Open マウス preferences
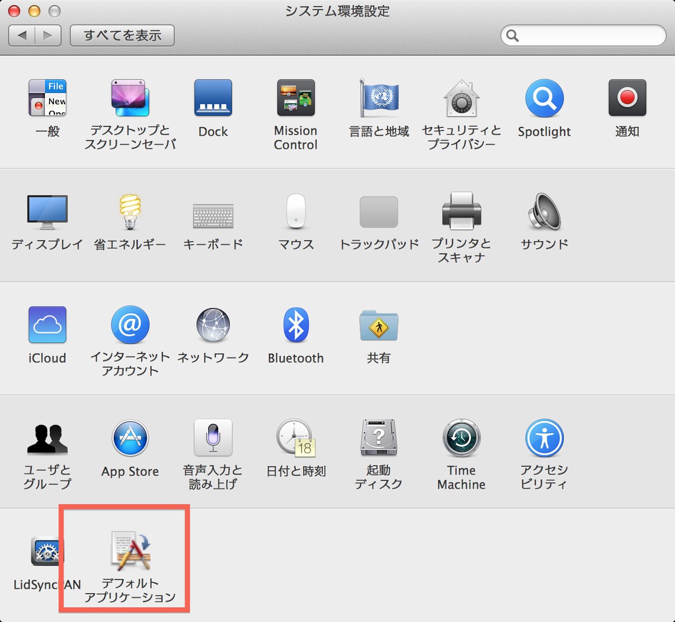This screenshot has height=622, width=675. pos(296,212)
